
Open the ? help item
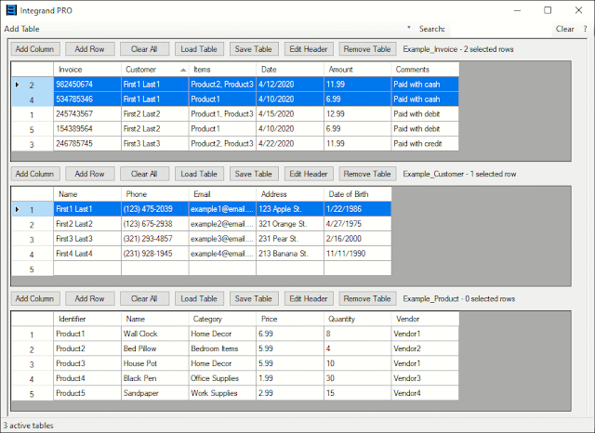tap(585, 29)
